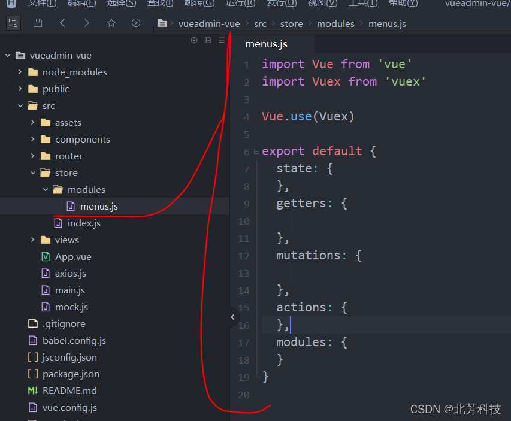
Task: Click the run play icon
Action: point(136,23)
